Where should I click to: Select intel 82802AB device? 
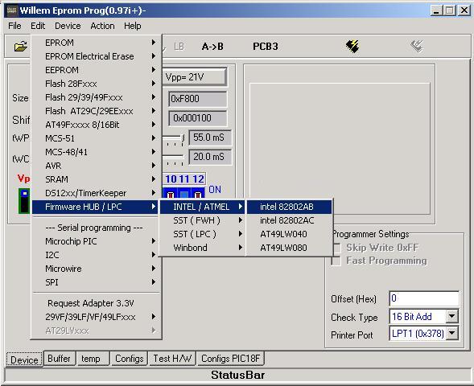coord(290,207)
